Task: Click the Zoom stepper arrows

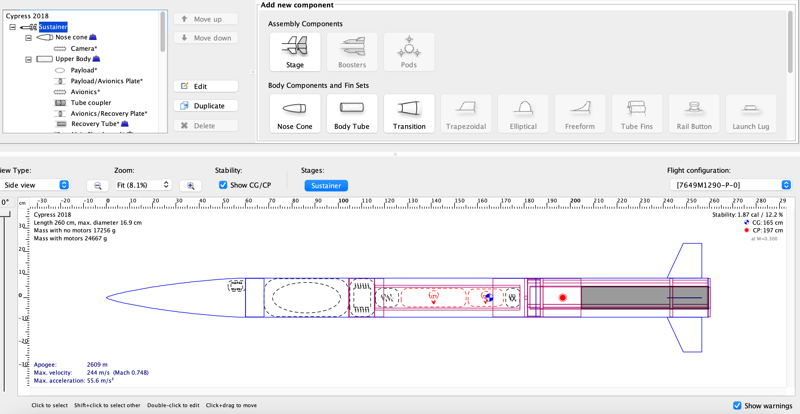Action: (x=166, y=185)
